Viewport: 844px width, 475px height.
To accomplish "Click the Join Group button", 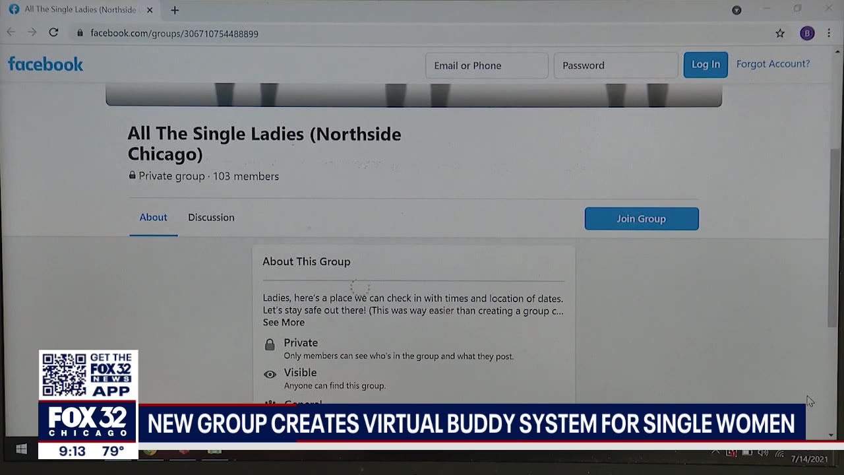I will [641, 218].
